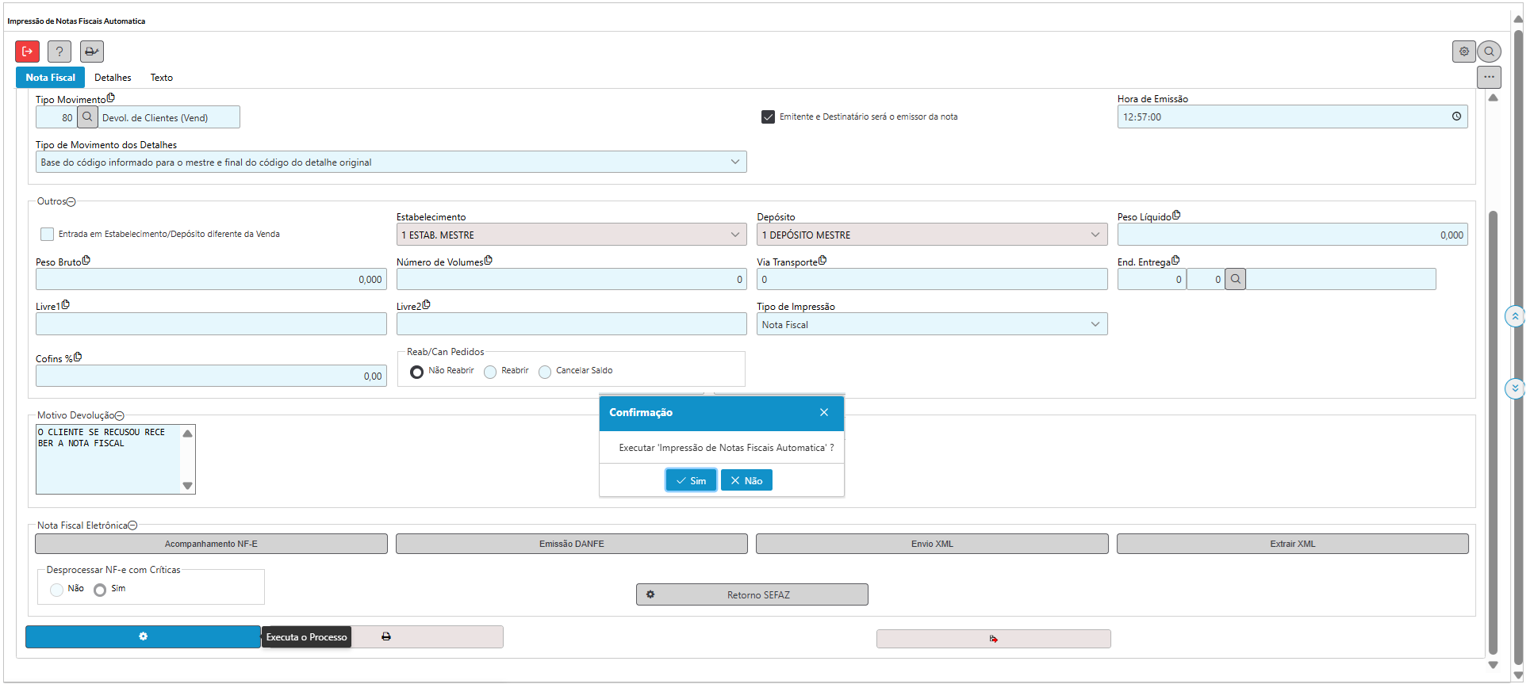Click the printer settings toolbar icon
The height and width of the screenshot is (684, 1526).
(92, 52)
